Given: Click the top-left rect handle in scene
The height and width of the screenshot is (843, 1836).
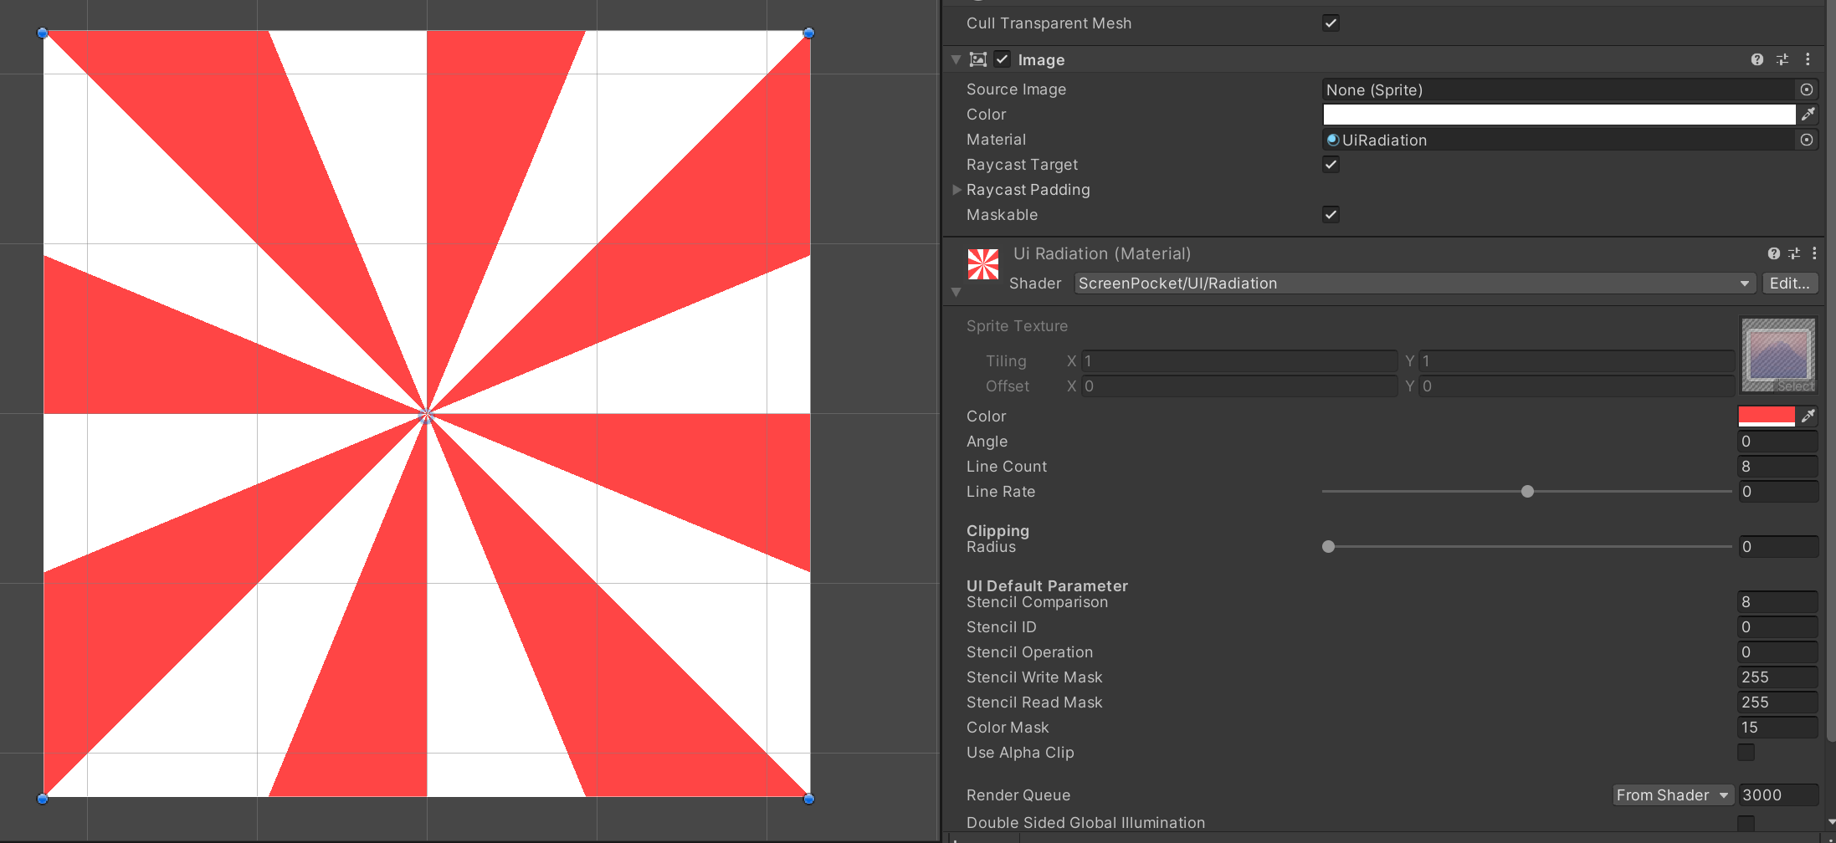Looking at the screenshot, I should [x=43, y=33].
